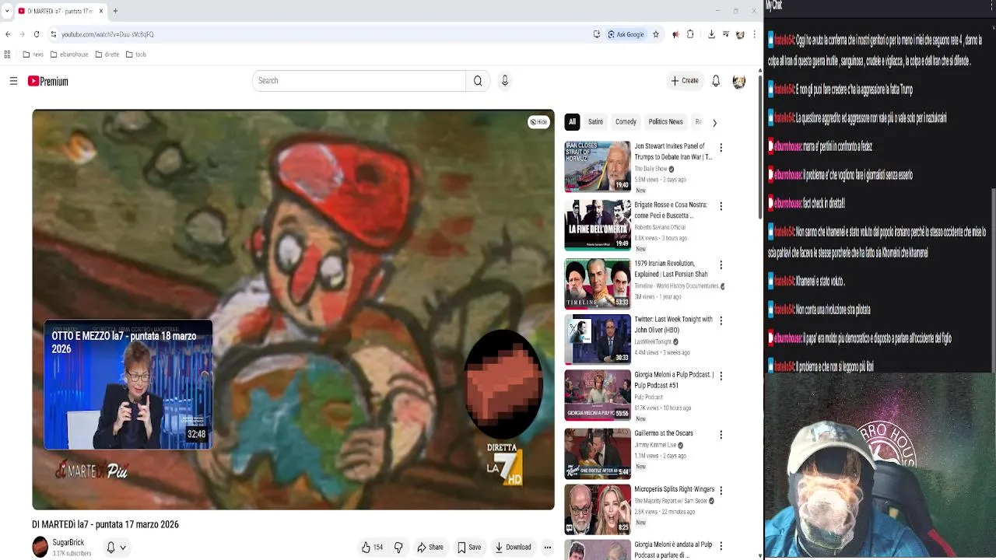
Task: Go to YouTube Premium home logo
Action: (48, 81)
